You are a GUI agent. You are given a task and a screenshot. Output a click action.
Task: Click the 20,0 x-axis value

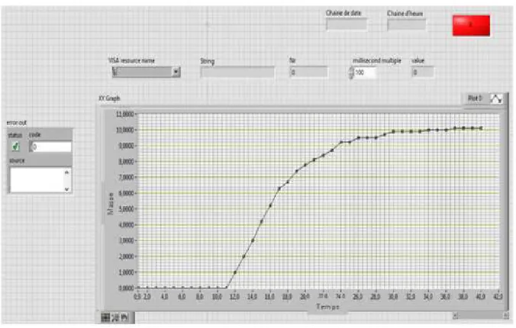[305, 297]
